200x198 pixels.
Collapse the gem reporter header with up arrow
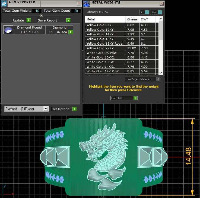point(42,16)
